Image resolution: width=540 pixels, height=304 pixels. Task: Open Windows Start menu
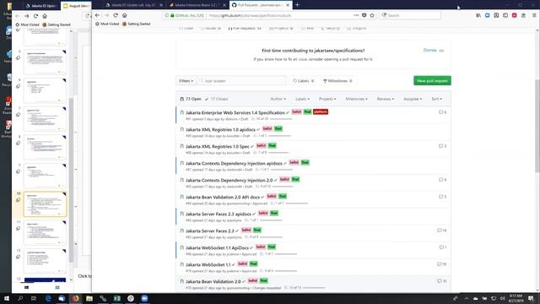[x=6, y=298]
